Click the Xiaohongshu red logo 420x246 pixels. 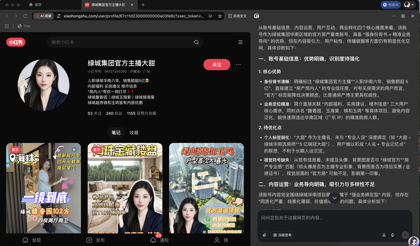[x=15, y=42]
